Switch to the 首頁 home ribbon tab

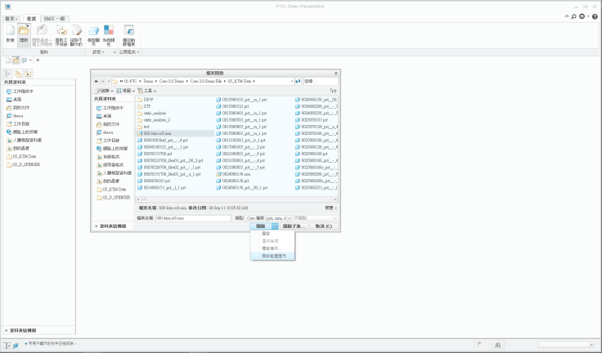click(31, 16)
